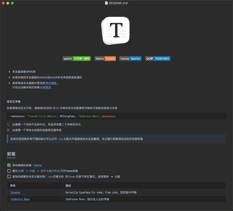The image size is (233, 211).
Task: Maximize window with the green button
Action: click(12, 3)
